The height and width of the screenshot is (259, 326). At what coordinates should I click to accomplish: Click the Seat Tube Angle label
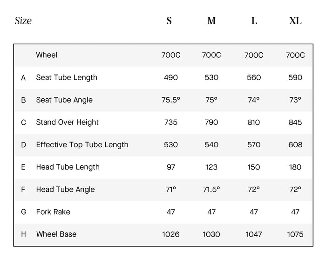64,100
